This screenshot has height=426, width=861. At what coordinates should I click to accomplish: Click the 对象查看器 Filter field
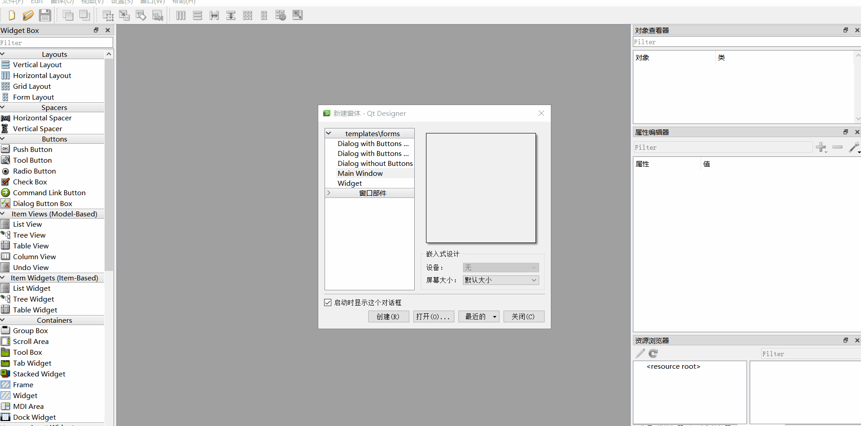(747, 42)
